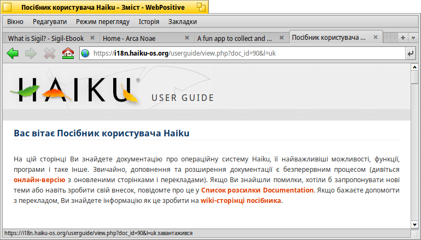Click window close box in title tab

(8, 7)
